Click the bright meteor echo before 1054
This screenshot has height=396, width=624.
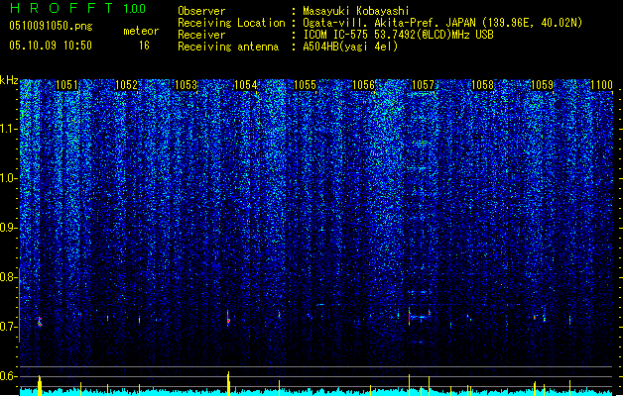(x=228, y=318)
